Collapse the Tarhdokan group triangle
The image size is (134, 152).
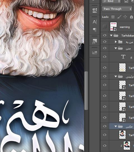tap(111, 35)
